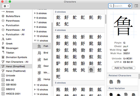Select Hanzi (Traditional) category

click(16, 71)
